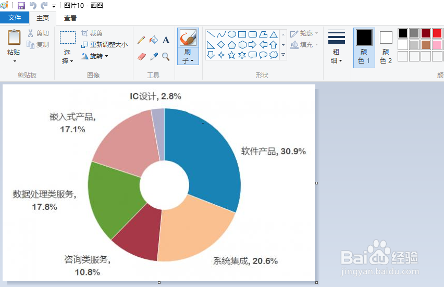The image size is (444, 287).
Task: Pick the dark red color swatch
Action: (425, 33)
